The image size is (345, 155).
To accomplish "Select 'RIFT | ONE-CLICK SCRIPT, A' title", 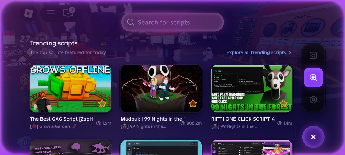I will [243, 119].
